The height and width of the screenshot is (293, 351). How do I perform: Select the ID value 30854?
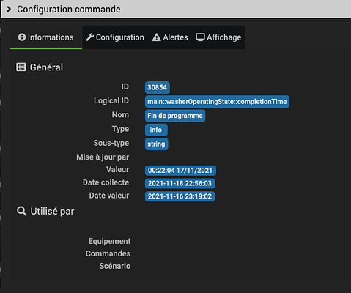157,87
